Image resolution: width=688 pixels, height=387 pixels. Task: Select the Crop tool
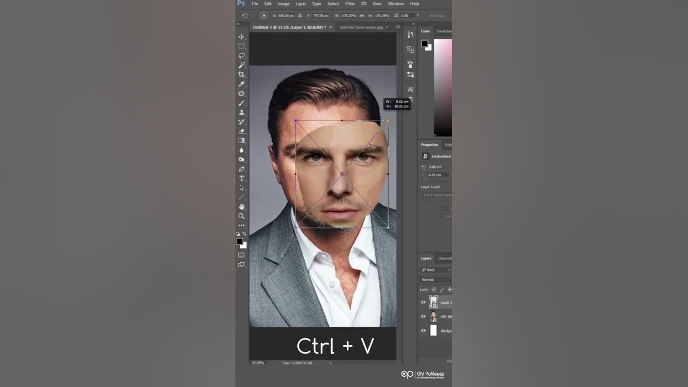pyautogui.click(x=241, y=74)
